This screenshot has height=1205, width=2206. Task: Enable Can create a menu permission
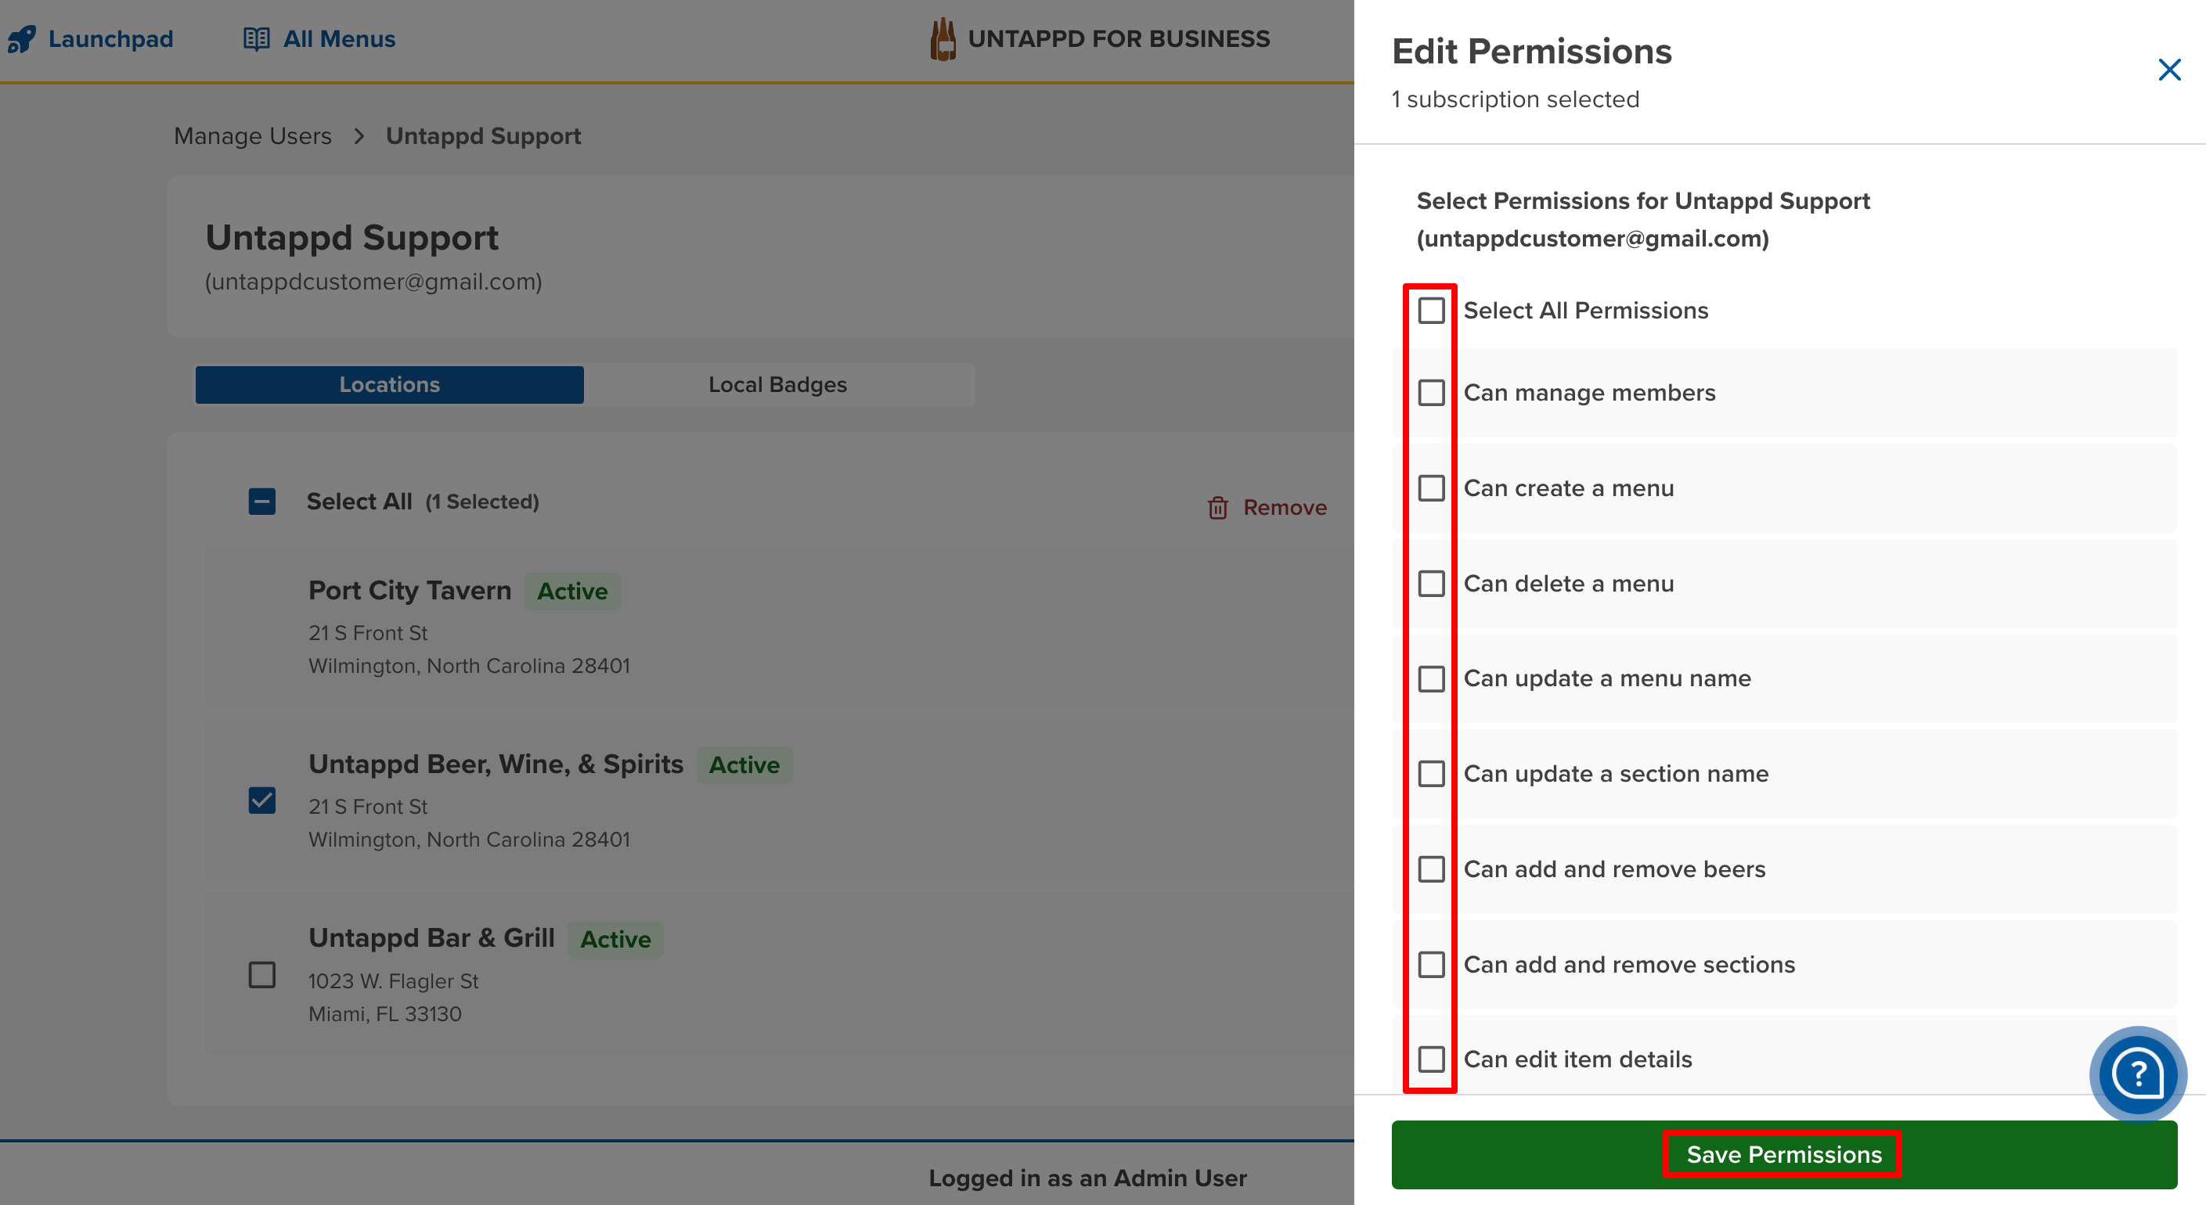coord(1431,489)
